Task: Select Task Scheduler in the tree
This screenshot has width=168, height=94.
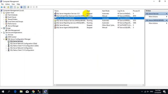Action: [x=13, y=15]
